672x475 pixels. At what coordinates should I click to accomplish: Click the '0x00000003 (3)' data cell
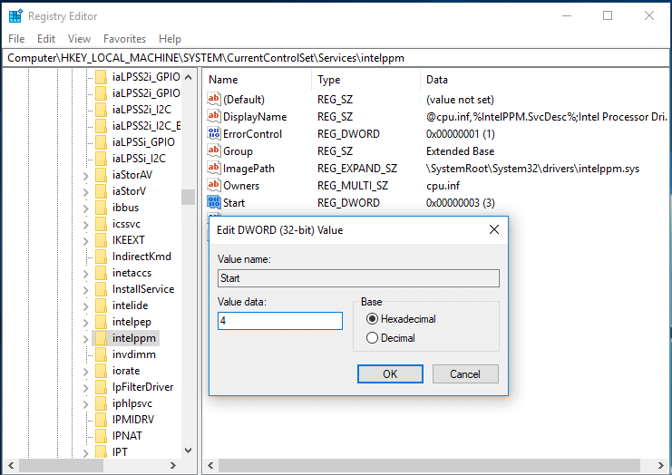461,202
